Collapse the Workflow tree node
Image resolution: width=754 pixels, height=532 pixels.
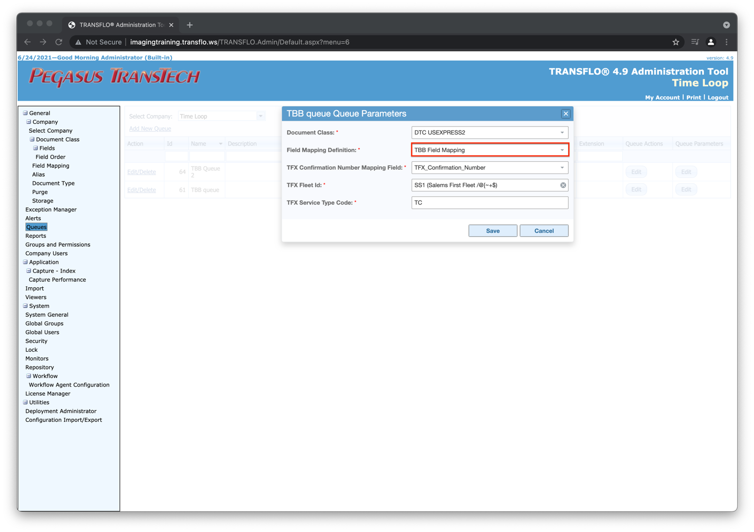(28, 376)
